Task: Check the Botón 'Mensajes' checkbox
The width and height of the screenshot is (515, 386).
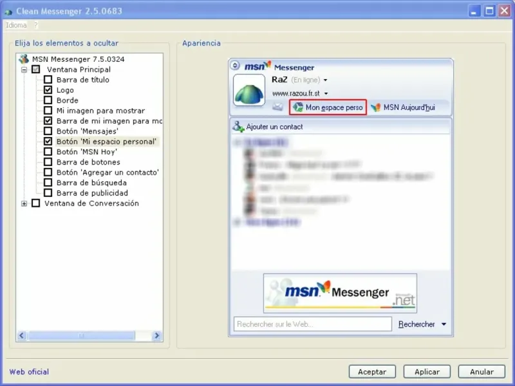Action: (x=48, y=131)
